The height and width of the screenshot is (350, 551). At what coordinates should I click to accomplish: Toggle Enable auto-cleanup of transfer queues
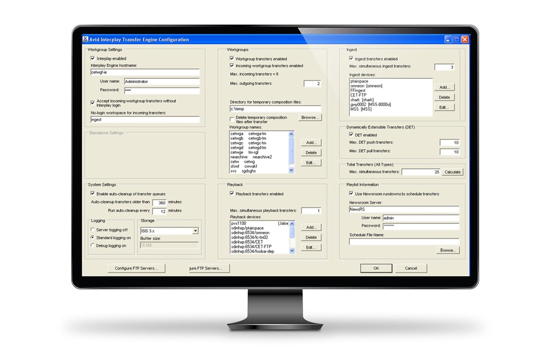tap(93, 193)
